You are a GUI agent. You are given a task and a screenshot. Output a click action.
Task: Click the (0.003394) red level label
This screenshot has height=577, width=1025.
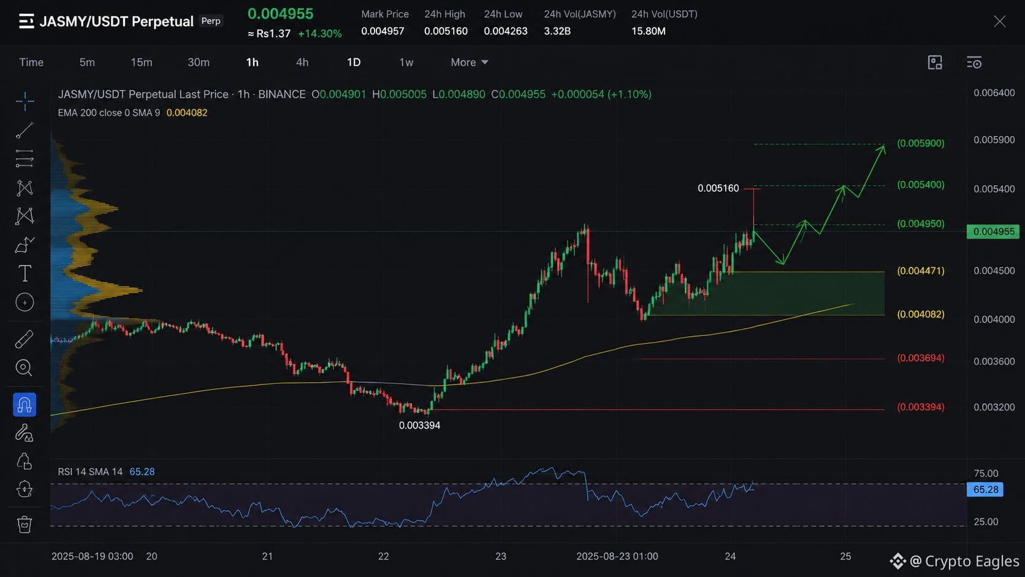[921, 407]
